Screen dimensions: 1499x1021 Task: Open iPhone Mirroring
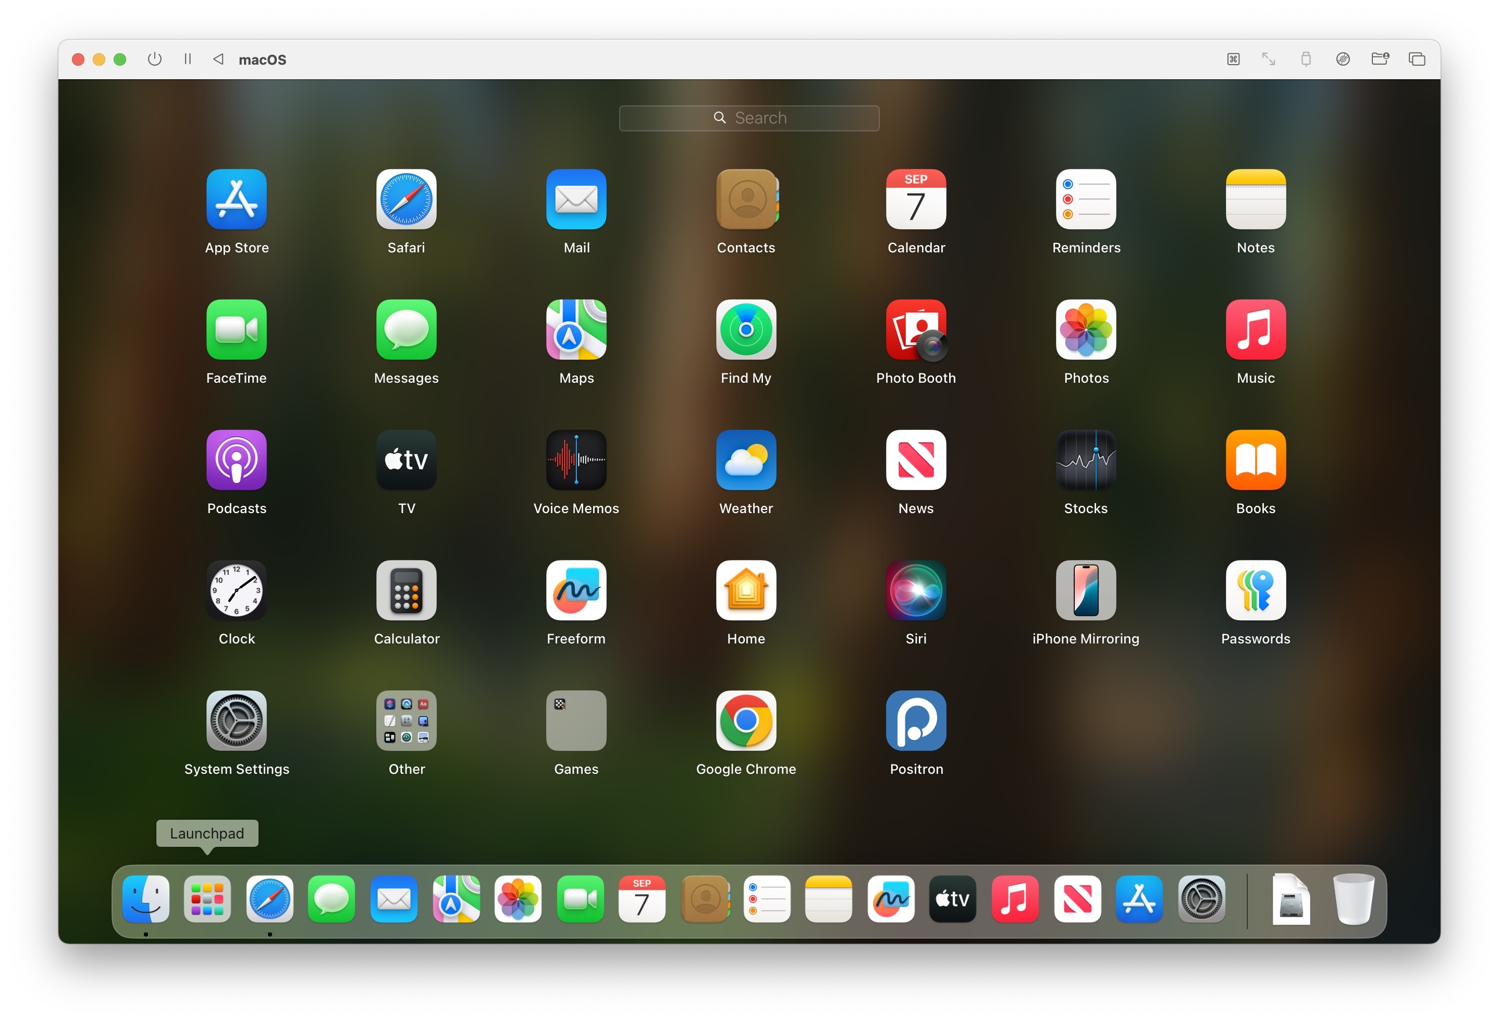1086,590
